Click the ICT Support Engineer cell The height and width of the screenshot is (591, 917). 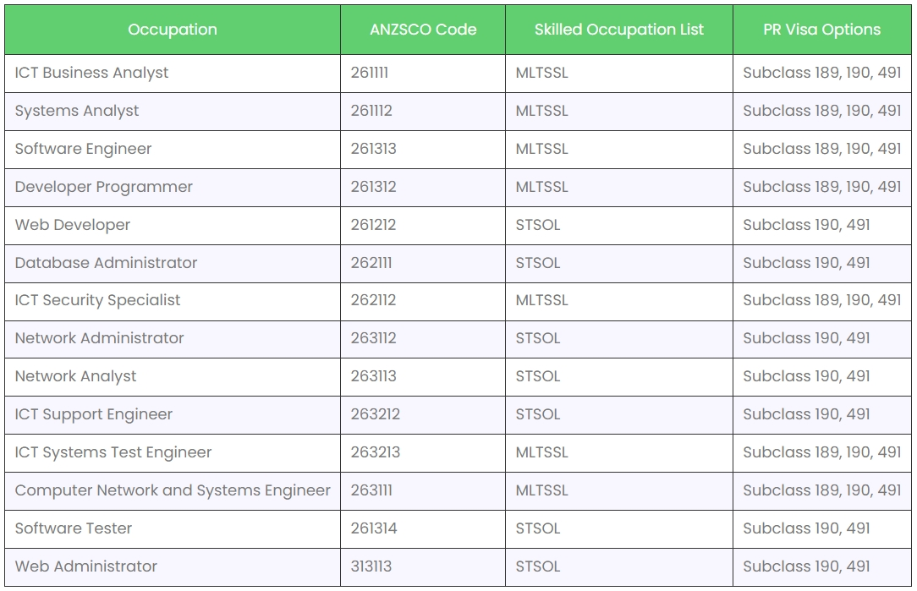[x=93, y=414]
